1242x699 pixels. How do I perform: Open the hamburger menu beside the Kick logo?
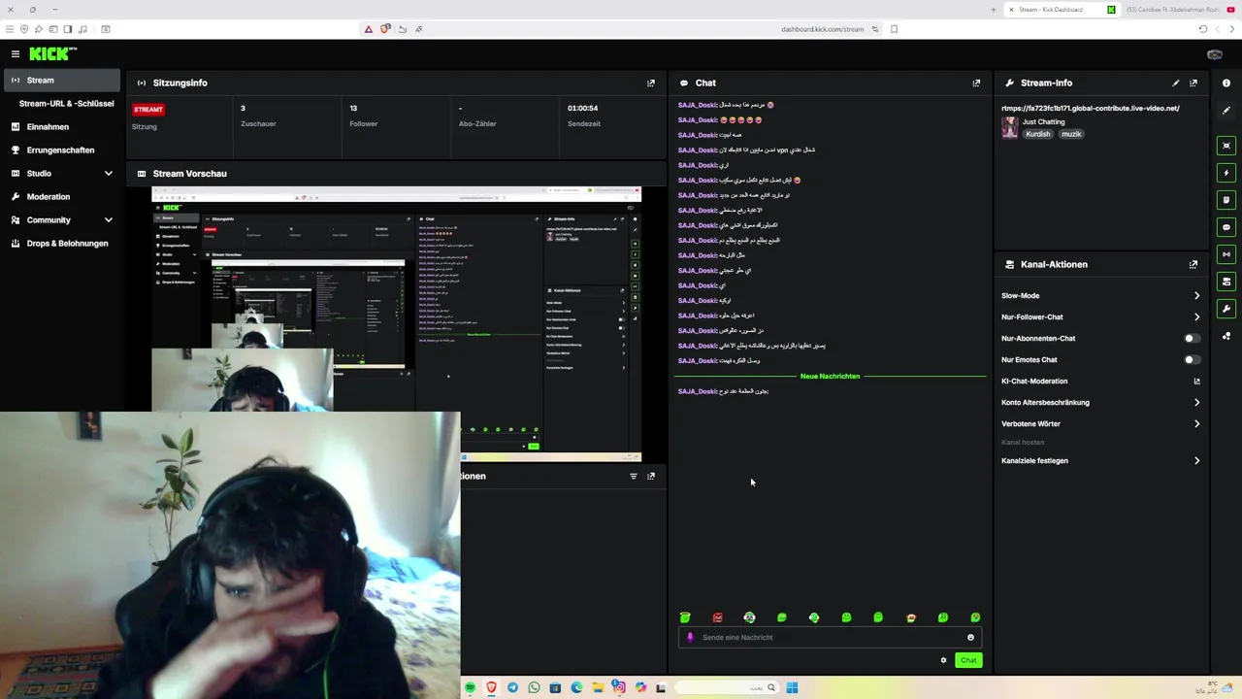(x=16, y=54)
